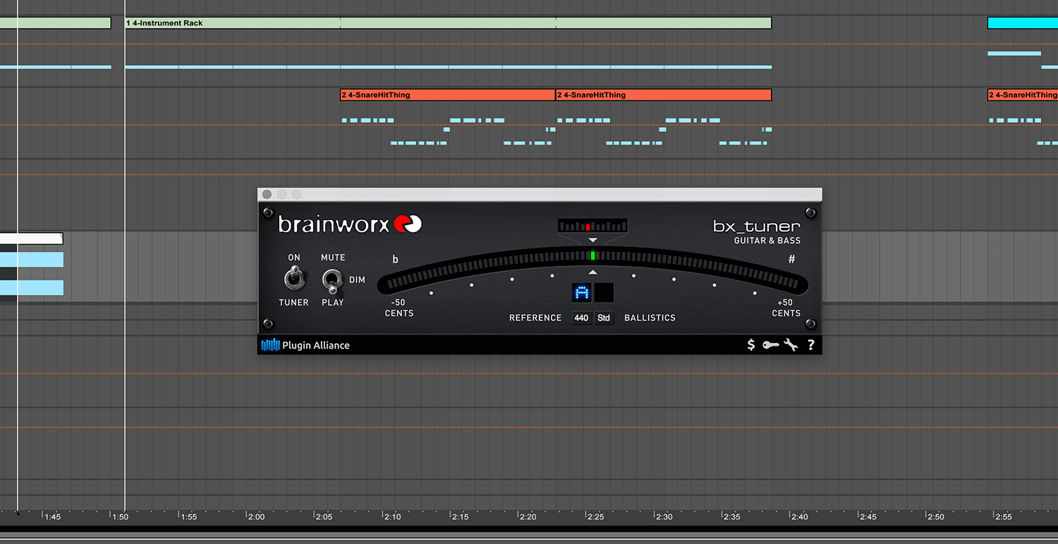Viewport: 1058px width, 544px height.
Task: Click the bx_tuner window zoom button
Action: (296, 194)
